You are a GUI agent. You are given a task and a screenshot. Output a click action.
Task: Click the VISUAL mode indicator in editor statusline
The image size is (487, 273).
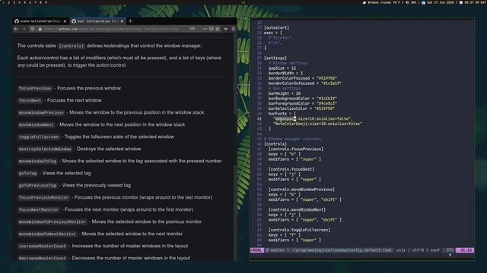point(257,250)
